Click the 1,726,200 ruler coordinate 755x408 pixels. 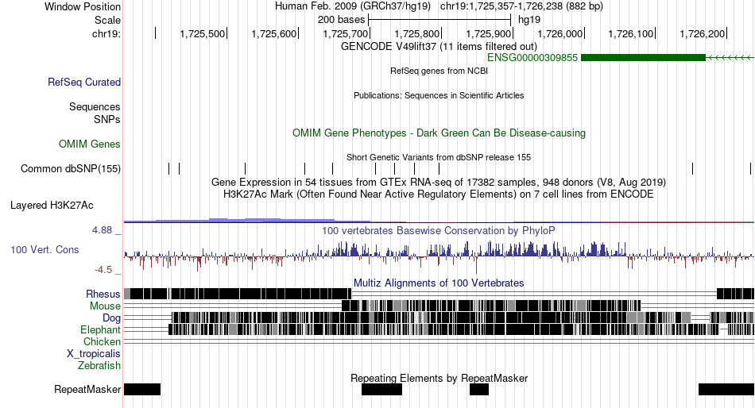pos(703,33)
